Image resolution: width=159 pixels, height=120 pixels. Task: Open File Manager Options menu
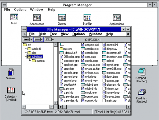(78, 34)
